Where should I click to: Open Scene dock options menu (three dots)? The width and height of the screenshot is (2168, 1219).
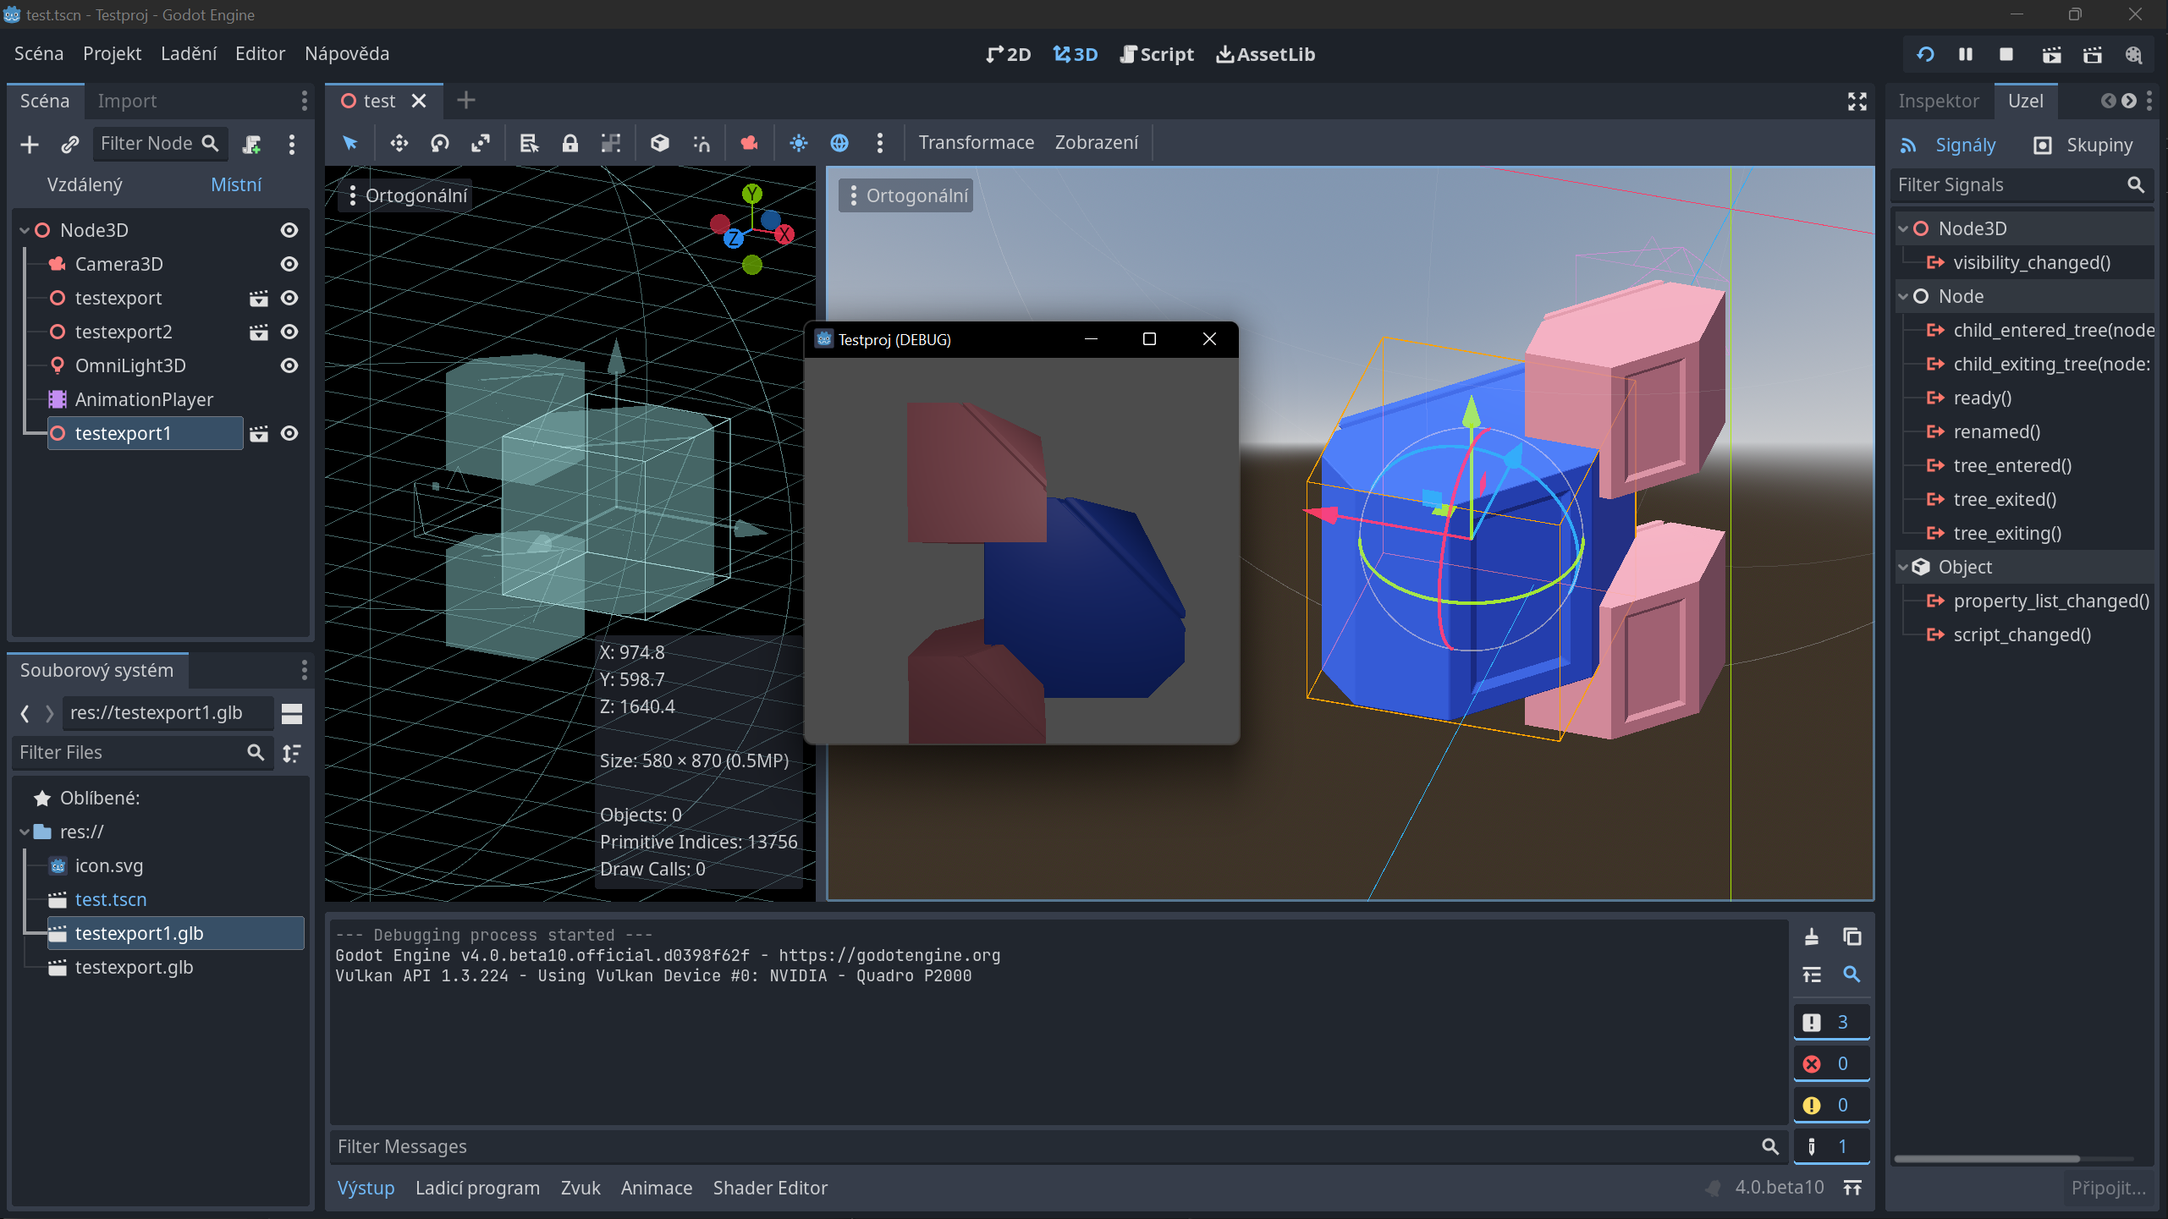pos(292,145)
